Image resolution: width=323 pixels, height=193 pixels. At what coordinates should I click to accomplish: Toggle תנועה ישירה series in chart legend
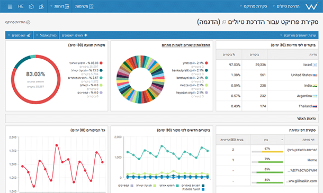pos(146,186)
